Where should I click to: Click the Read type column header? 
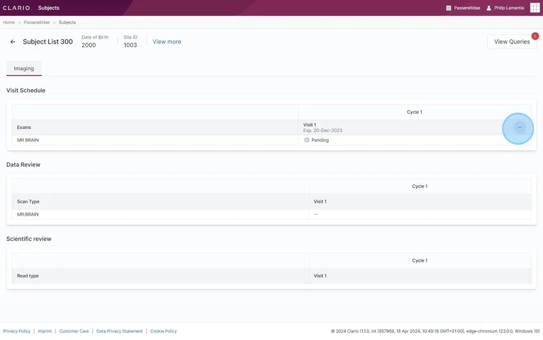[28, 276]
